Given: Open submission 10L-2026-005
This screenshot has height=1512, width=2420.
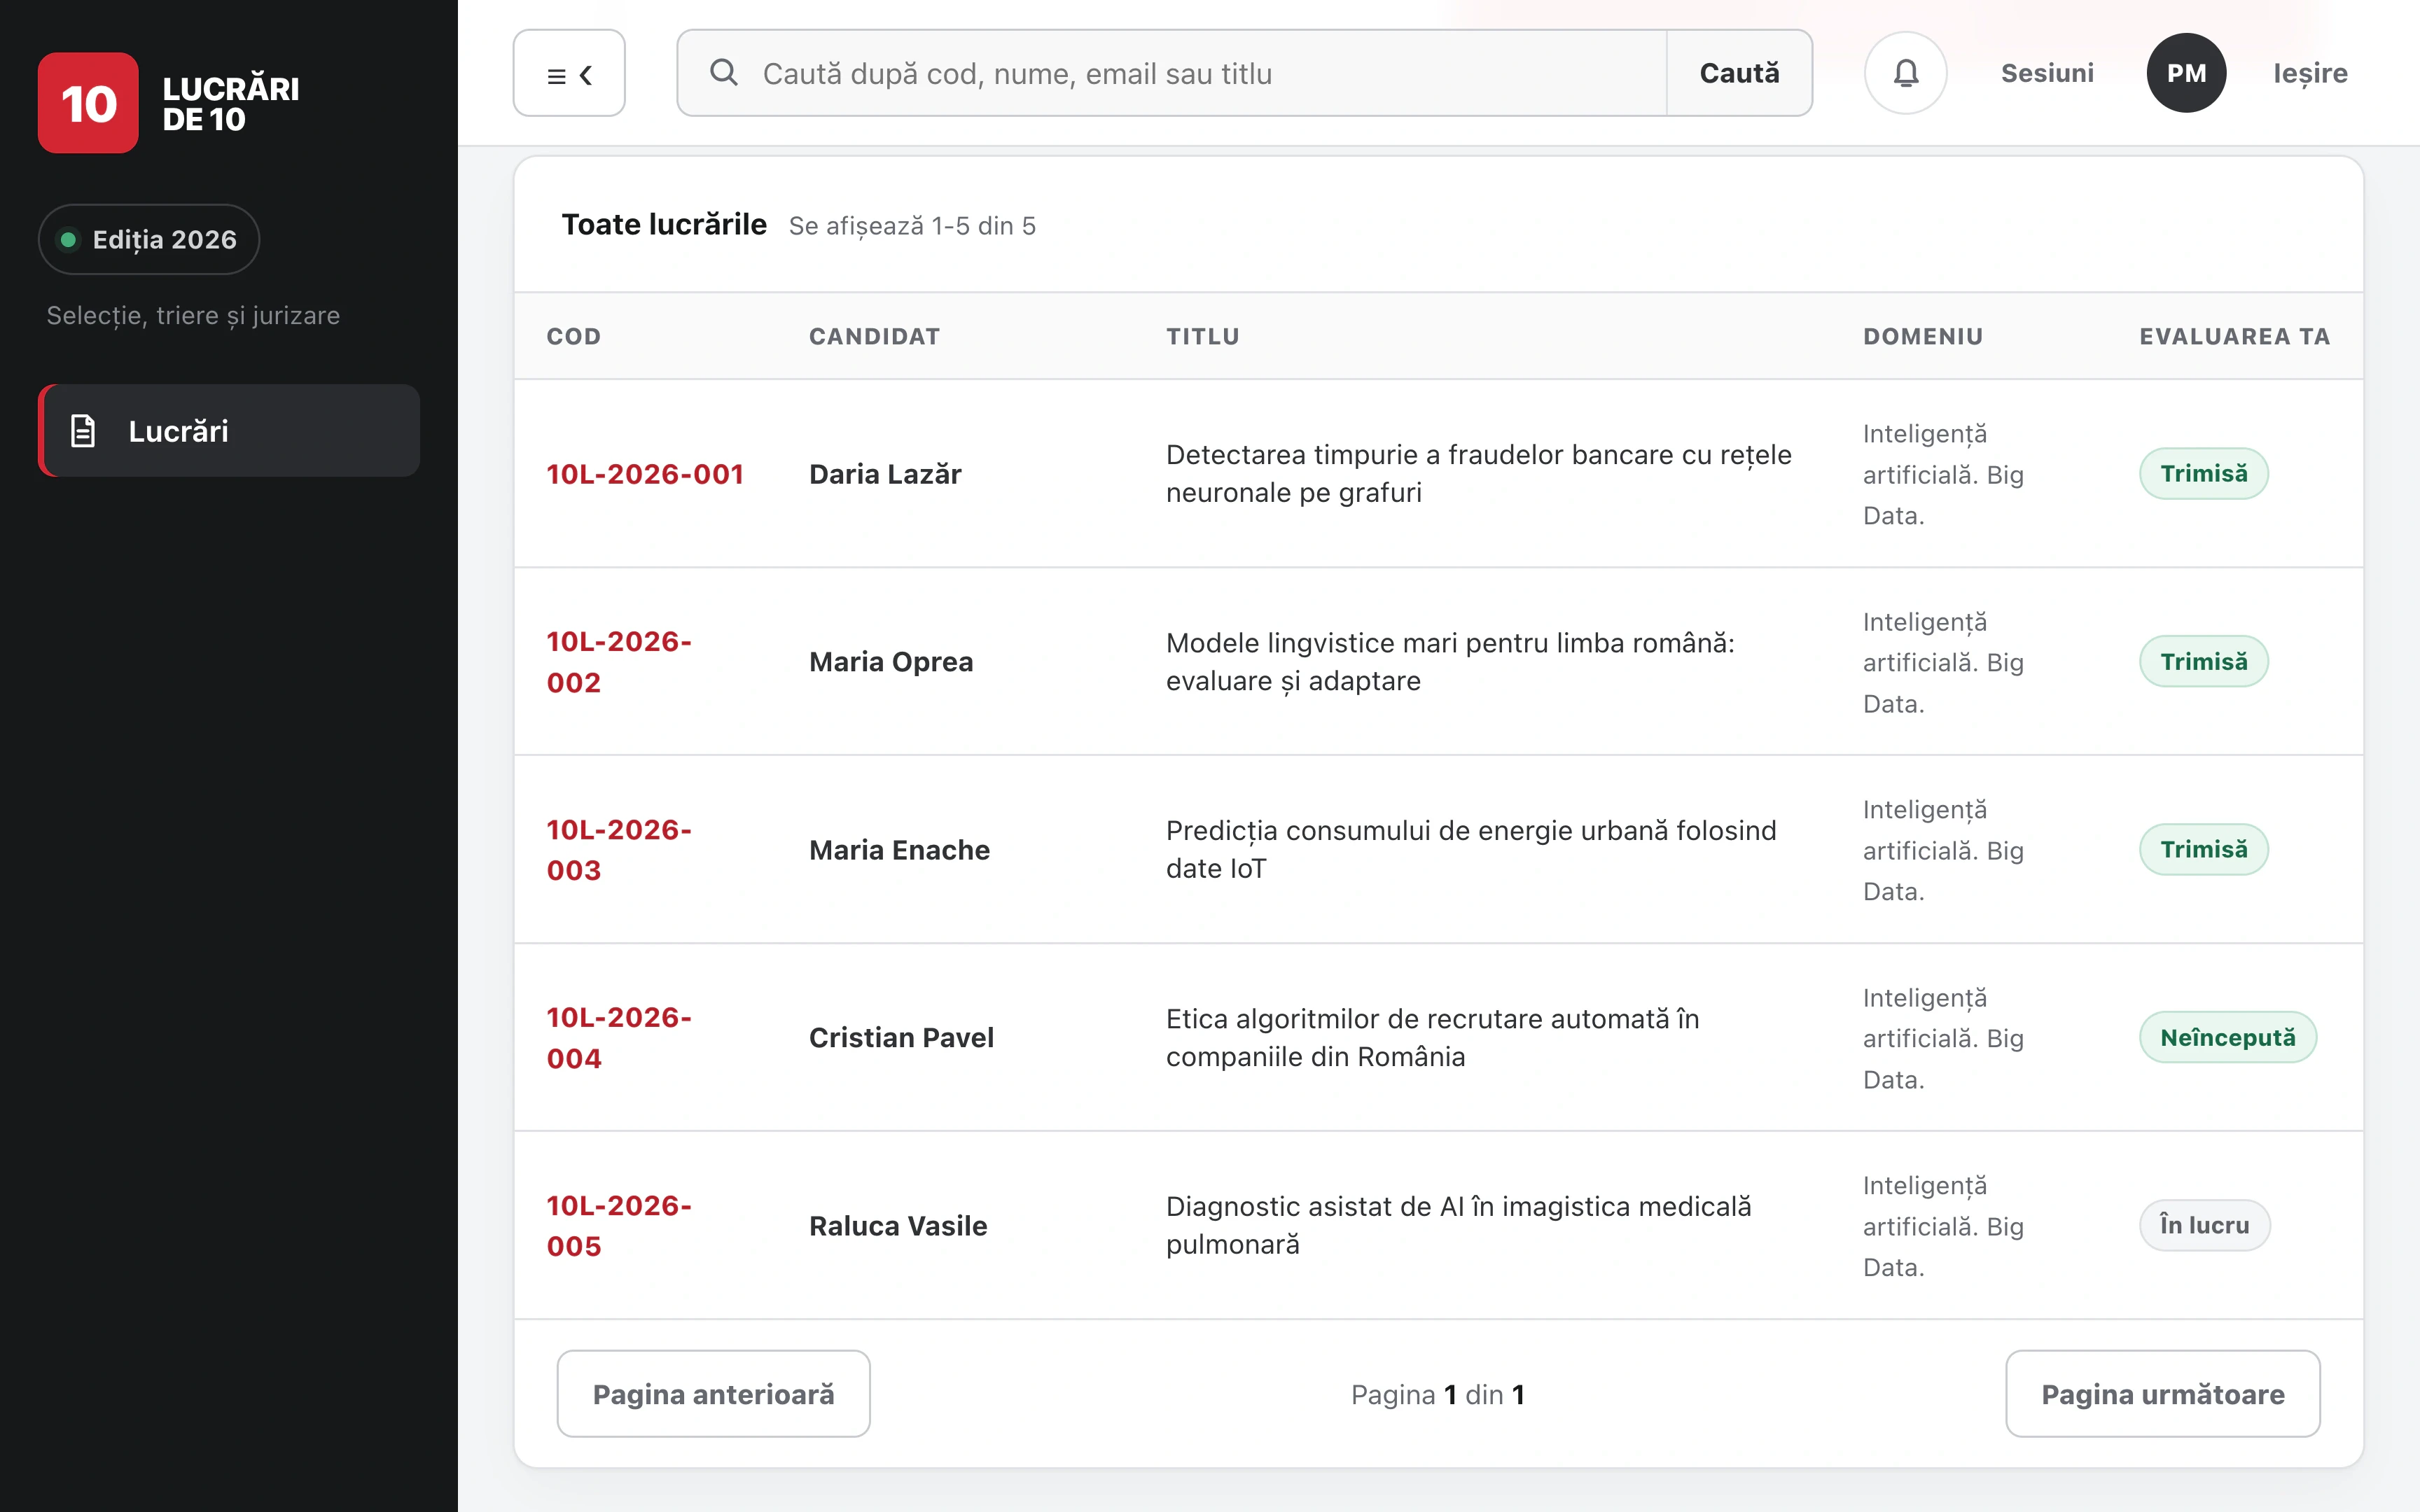Looking at the screenshot, I should 619,1226.
